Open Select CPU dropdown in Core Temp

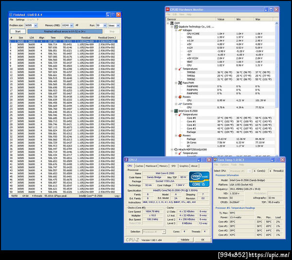250,171
